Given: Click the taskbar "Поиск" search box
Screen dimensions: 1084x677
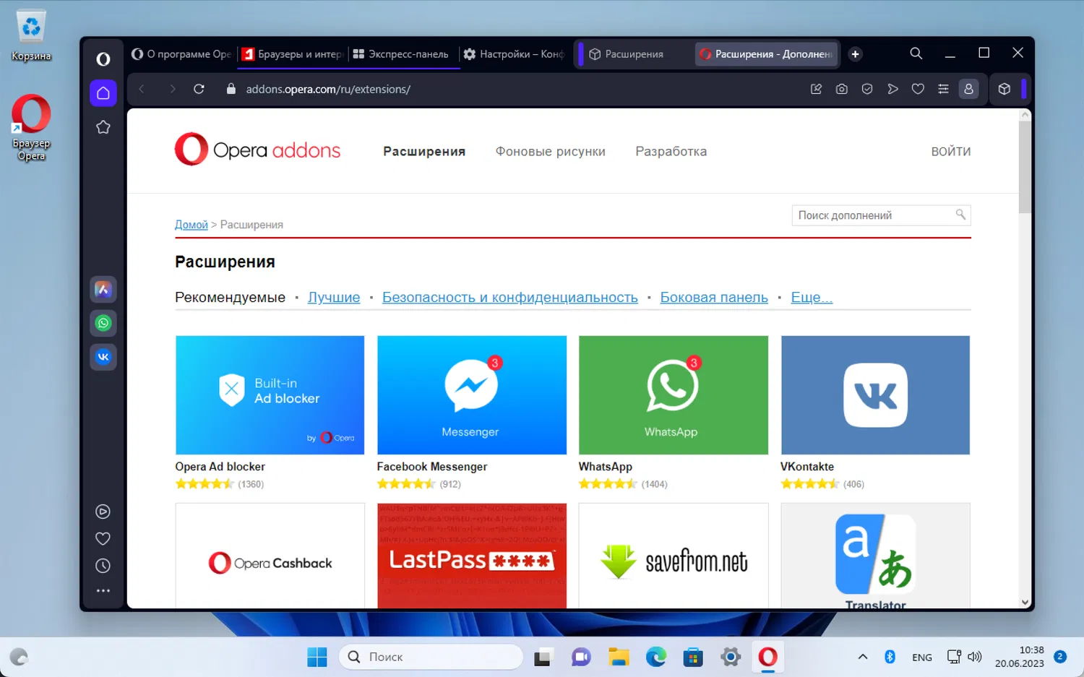Looking at the screenshot, I should tap(431, 657).
